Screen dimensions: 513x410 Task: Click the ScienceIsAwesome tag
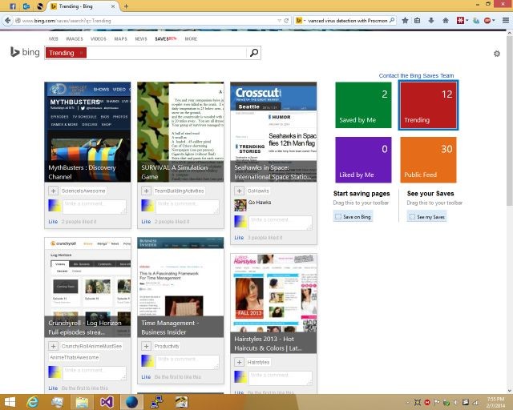pyautogui.click(x=83, y=191)
